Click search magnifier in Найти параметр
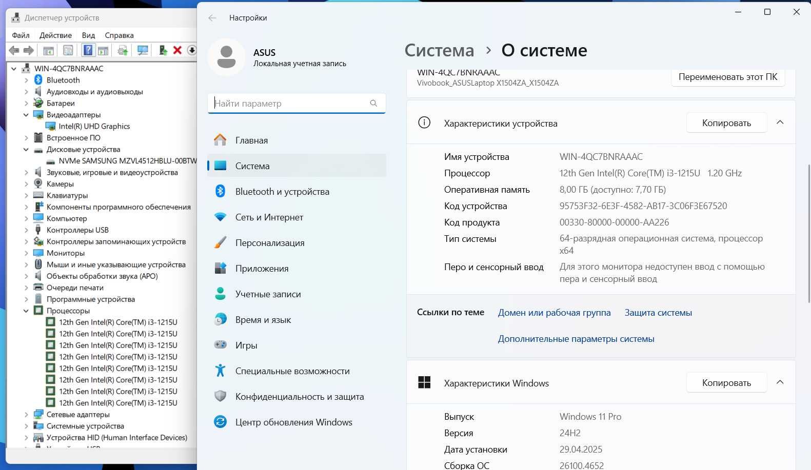Image resolution: width=811 pixels, height=470 pixels. (x=373, y=103)
